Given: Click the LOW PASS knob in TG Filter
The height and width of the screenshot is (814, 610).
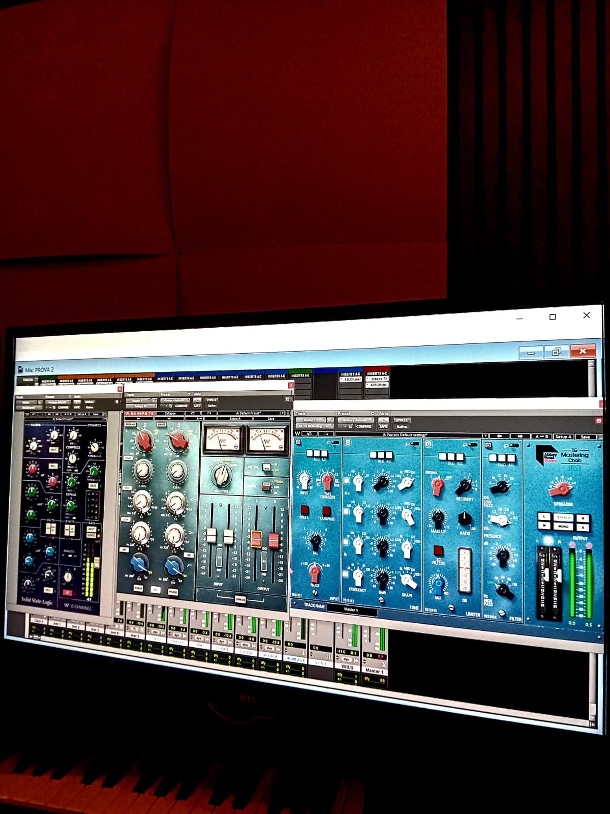Looking at the screenshot, I should (501, 487).
